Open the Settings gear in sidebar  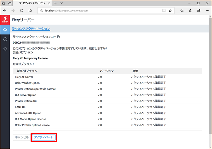(x=5, y=49)
